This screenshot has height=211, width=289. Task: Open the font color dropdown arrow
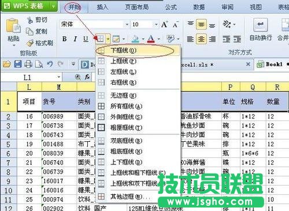159,39
